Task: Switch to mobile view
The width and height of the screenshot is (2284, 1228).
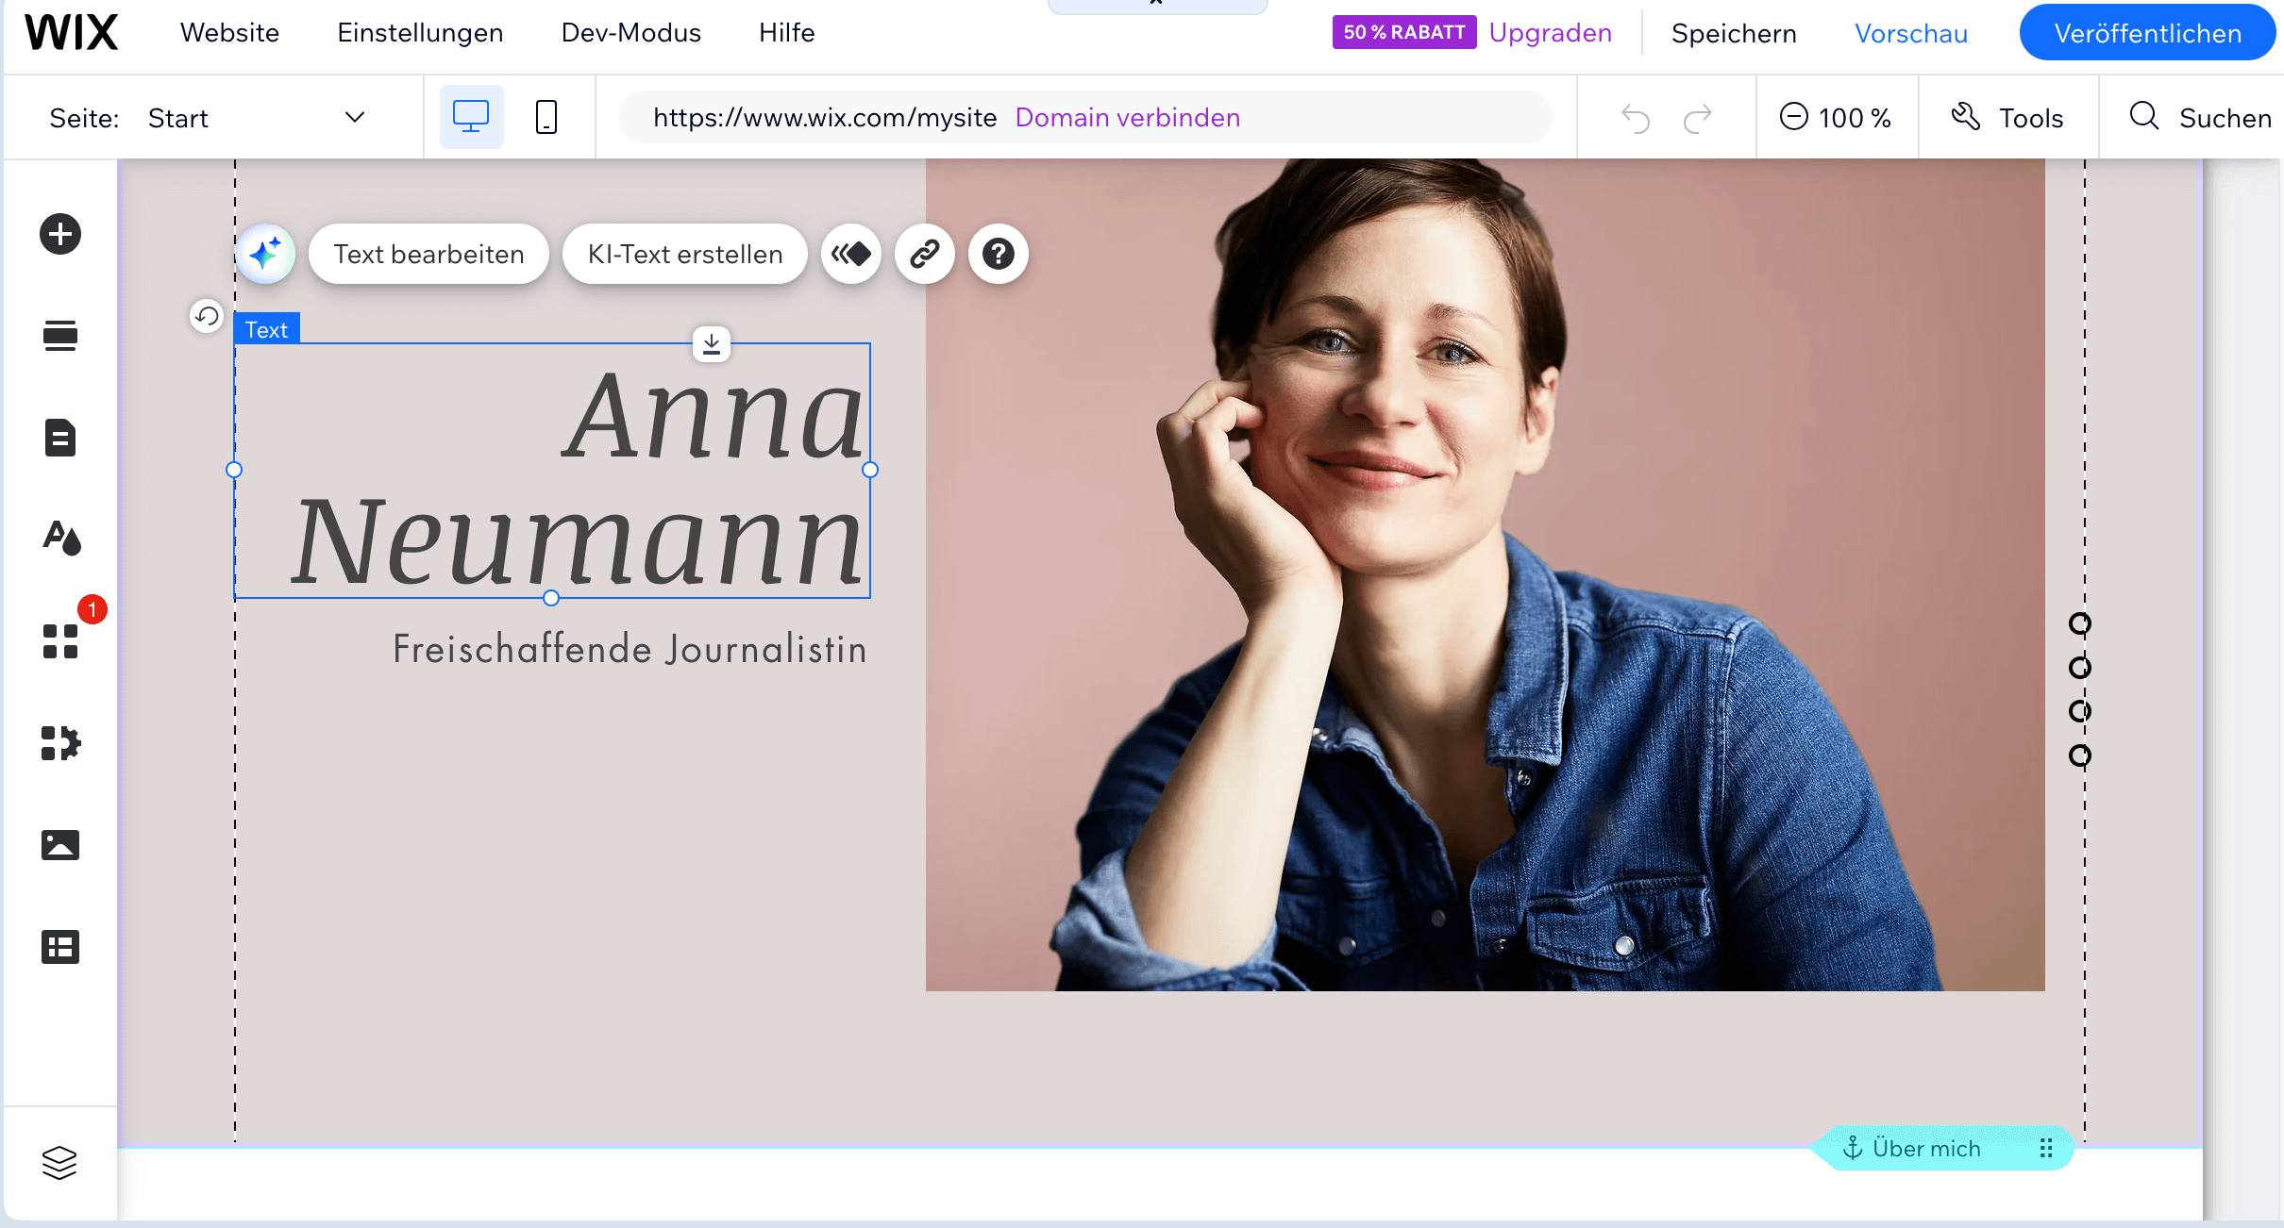Action: click(546, 117)
